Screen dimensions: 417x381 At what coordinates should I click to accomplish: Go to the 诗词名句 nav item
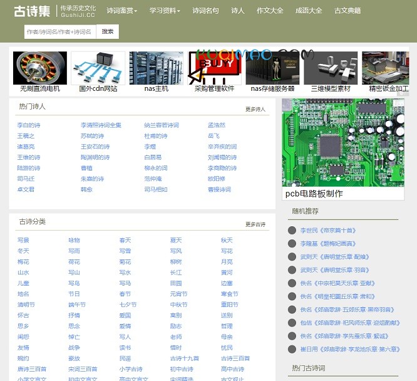(x=205, y=11)
